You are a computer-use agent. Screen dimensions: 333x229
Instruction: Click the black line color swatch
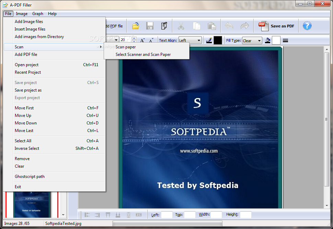pos(218,40)
